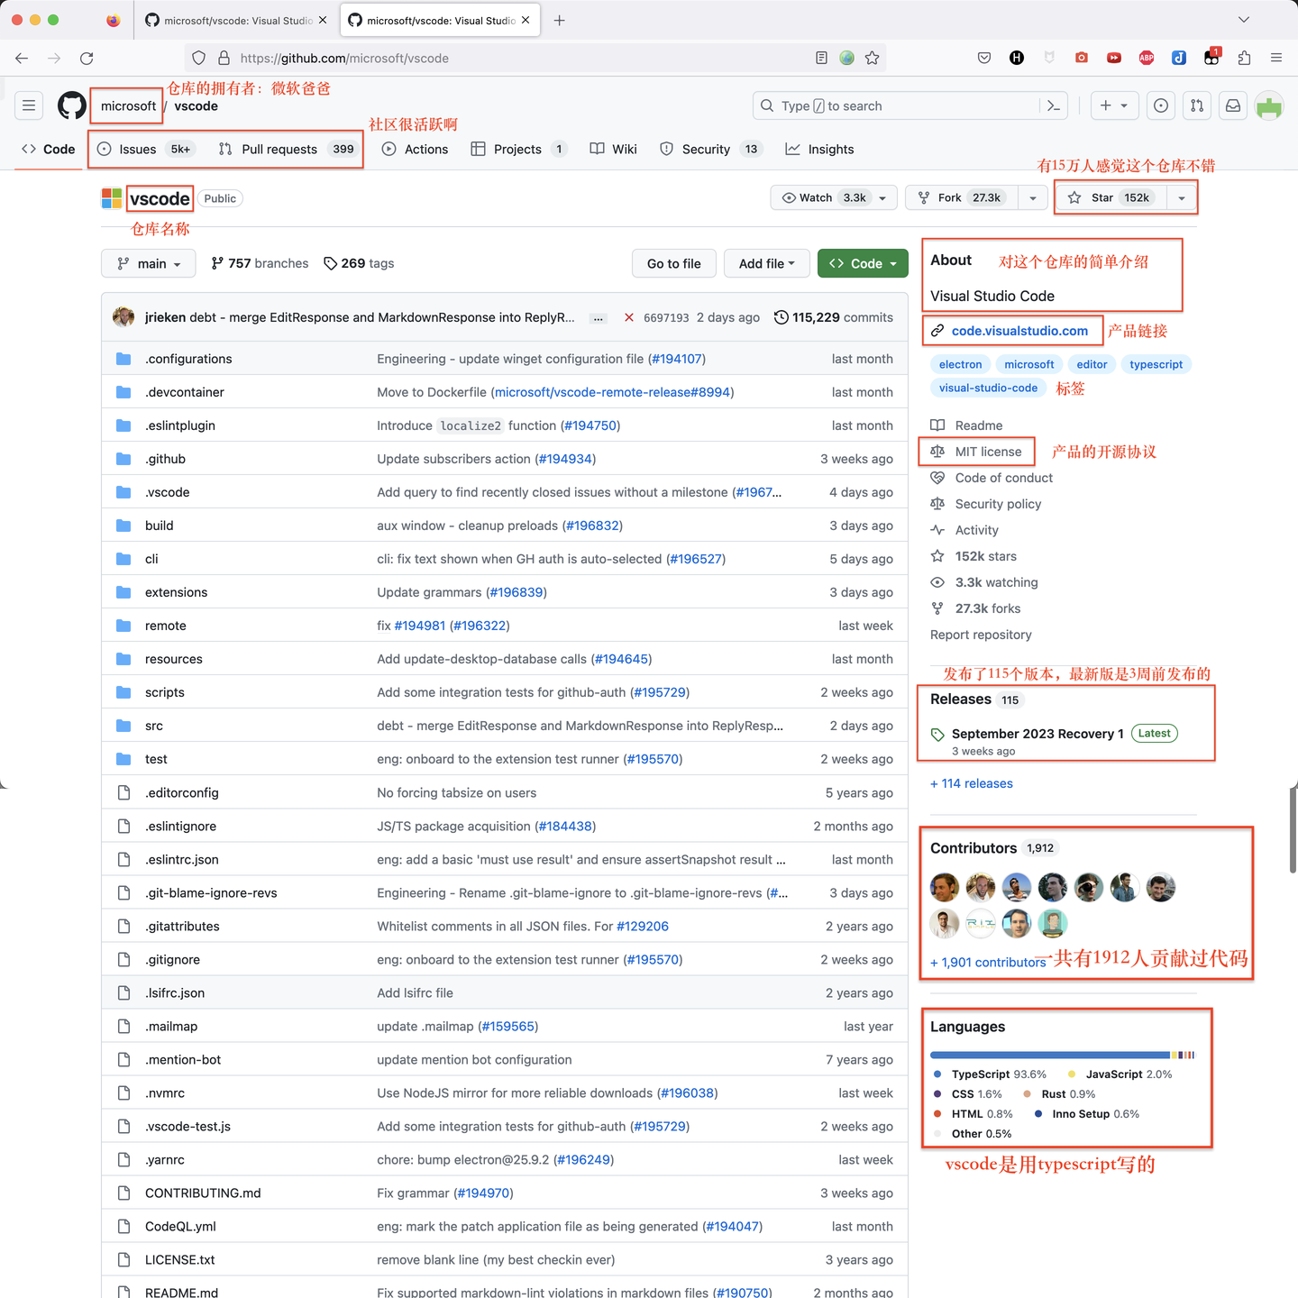Viewport: 1298px width, 1298px height.
Task: Click the browser reload button
Action: (87, 58)
